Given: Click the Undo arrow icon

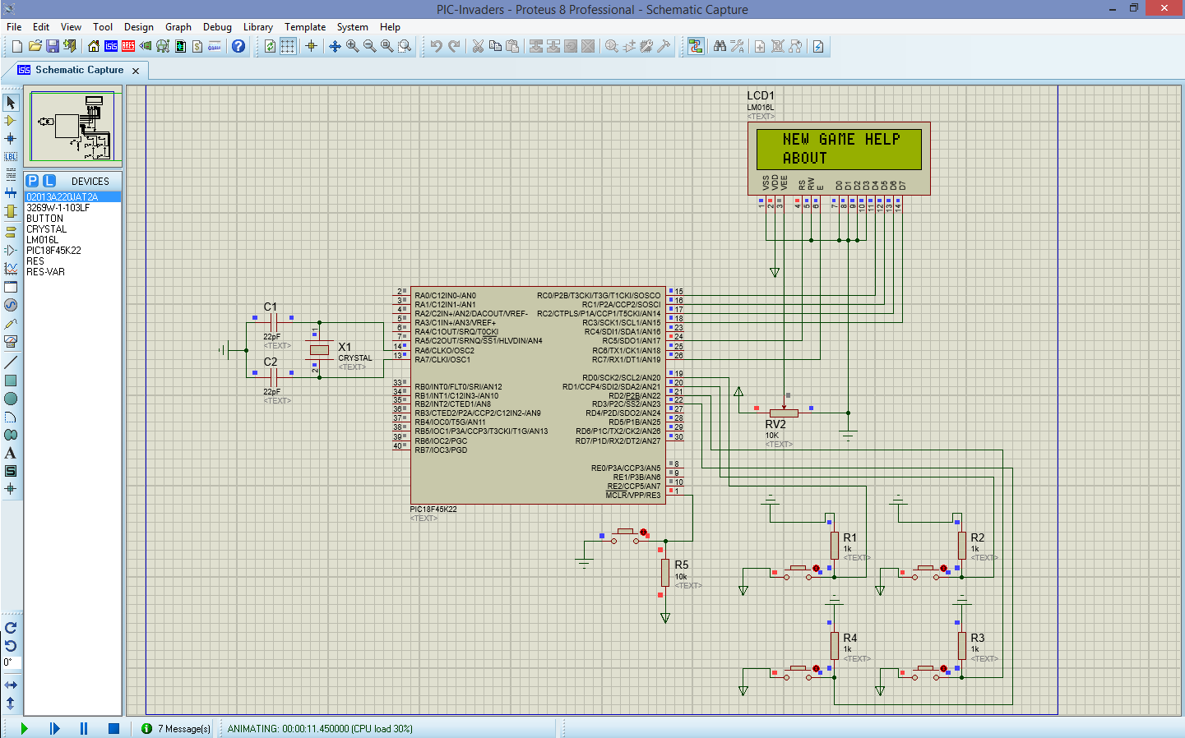Looking at the screenshot, I should (x=436, y=46).
